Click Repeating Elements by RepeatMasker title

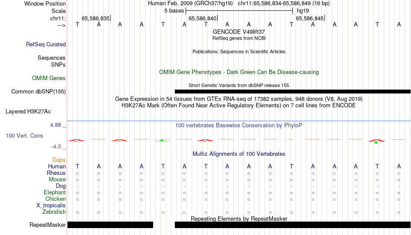coord(239,219)
